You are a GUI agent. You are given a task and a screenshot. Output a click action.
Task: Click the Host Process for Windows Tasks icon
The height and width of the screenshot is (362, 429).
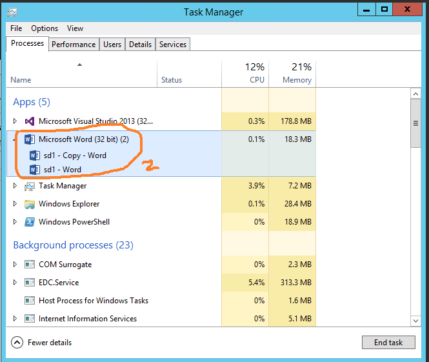point(30,301)
